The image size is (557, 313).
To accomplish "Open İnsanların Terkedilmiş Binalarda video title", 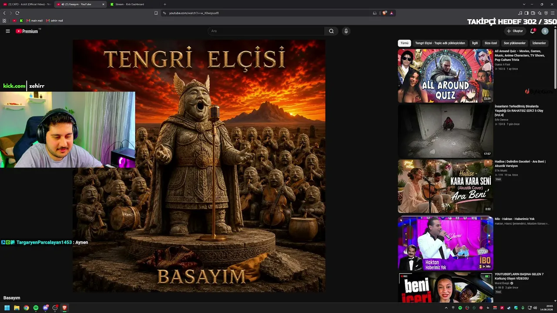I will coord(519,110).
